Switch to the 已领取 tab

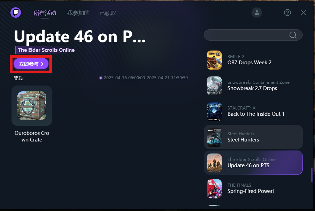pyautogui.click(x=108, y=13)
